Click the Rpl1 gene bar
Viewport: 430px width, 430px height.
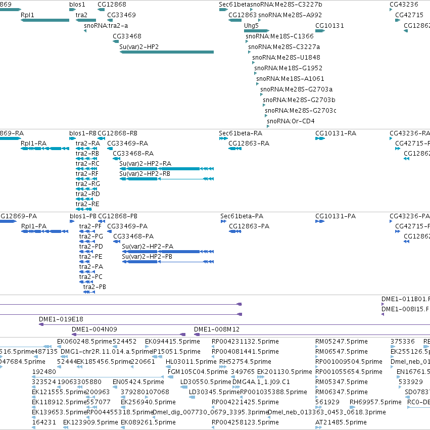(45, 20)
